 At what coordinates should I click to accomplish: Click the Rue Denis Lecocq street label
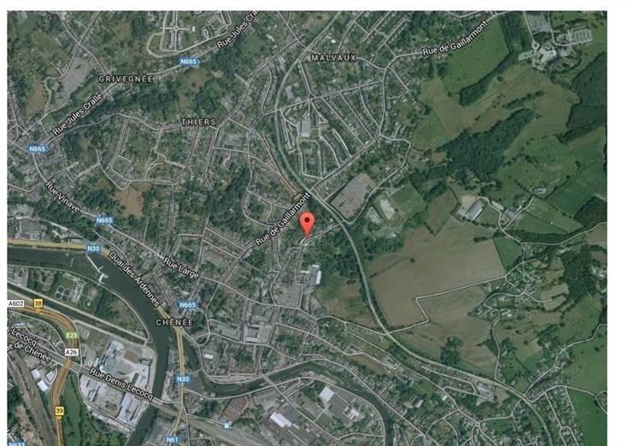coord(121,384)
